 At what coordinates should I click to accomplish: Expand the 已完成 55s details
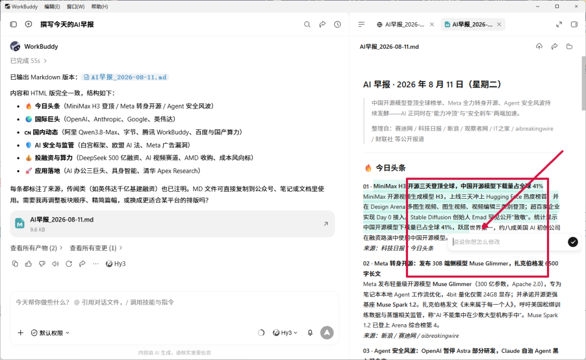pyautogui.click(x=28, y=61)
